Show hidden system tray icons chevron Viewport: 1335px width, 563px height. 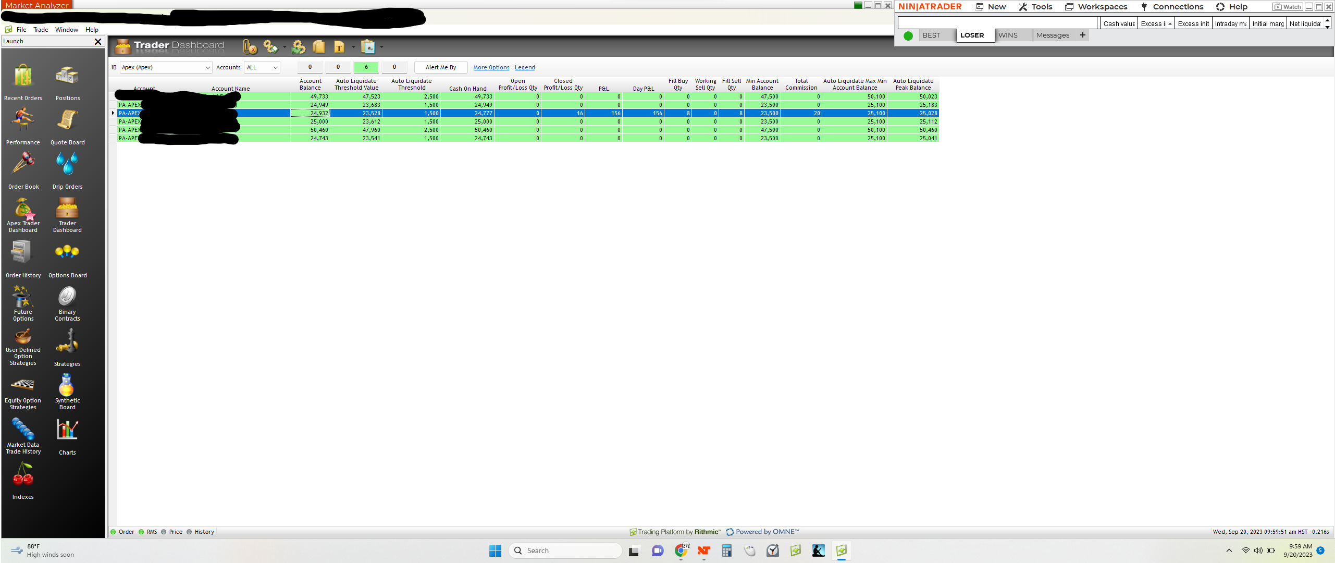[1229, 550]
